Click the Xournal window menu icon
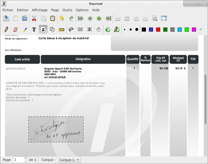 (x=4, y=4)
